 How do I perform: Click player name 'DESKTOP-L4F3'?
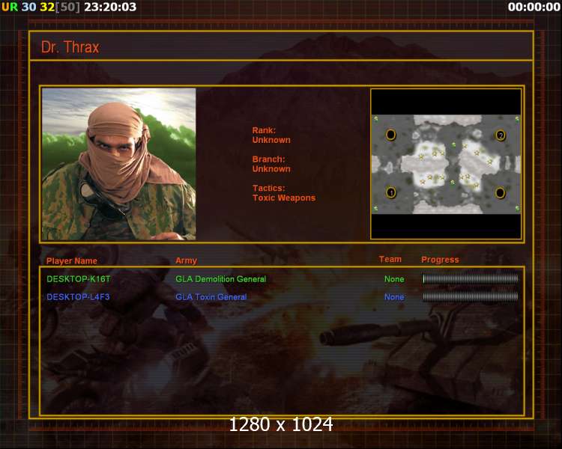pos(78,297)
